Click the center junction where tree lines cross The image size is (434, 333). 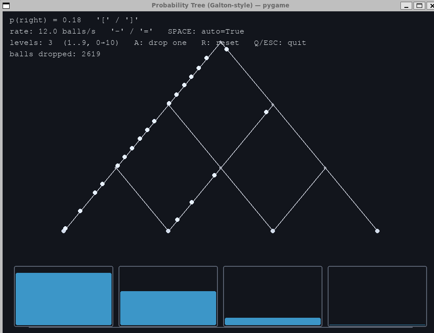click(x=220, y=168)
